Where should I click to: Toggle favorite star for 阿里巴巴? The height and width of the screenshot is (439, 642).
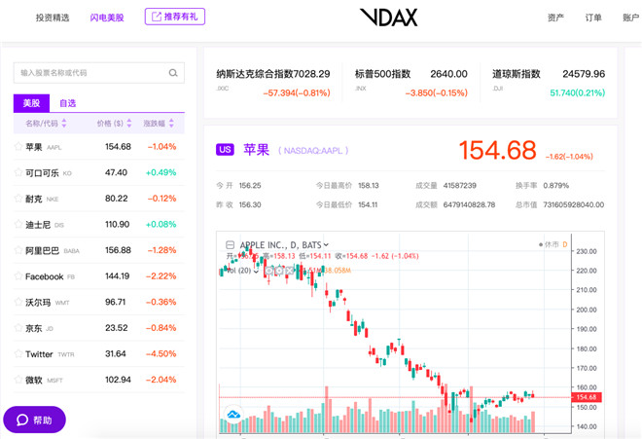tap(18, 250)
